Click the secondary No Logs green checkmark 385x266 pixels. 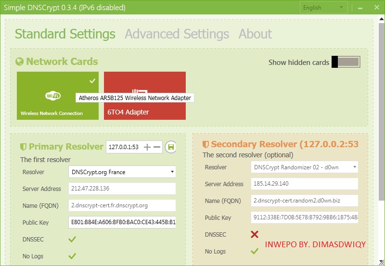click(255, 251)
